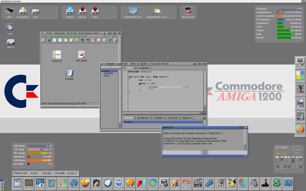Click Ok in the Codecraft dialog

(x=205, y=152)
